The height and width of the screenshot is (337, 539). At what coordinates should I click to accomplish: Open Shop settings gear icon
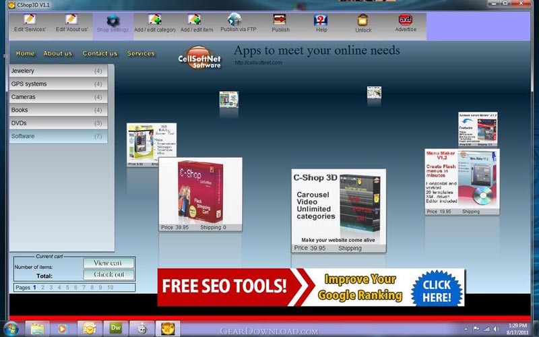[113, 21]
